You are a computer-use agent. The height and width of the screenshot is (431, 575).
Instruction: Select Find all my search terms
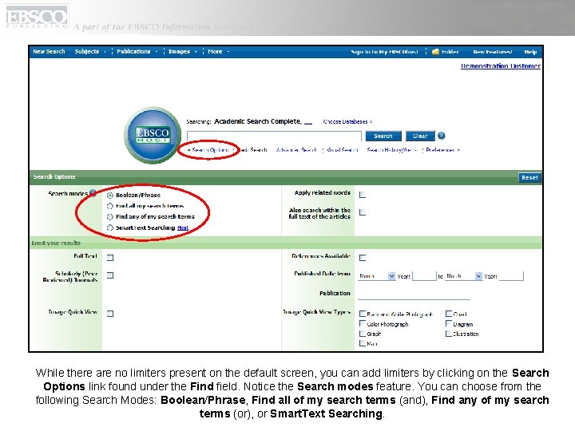point(109,206)
